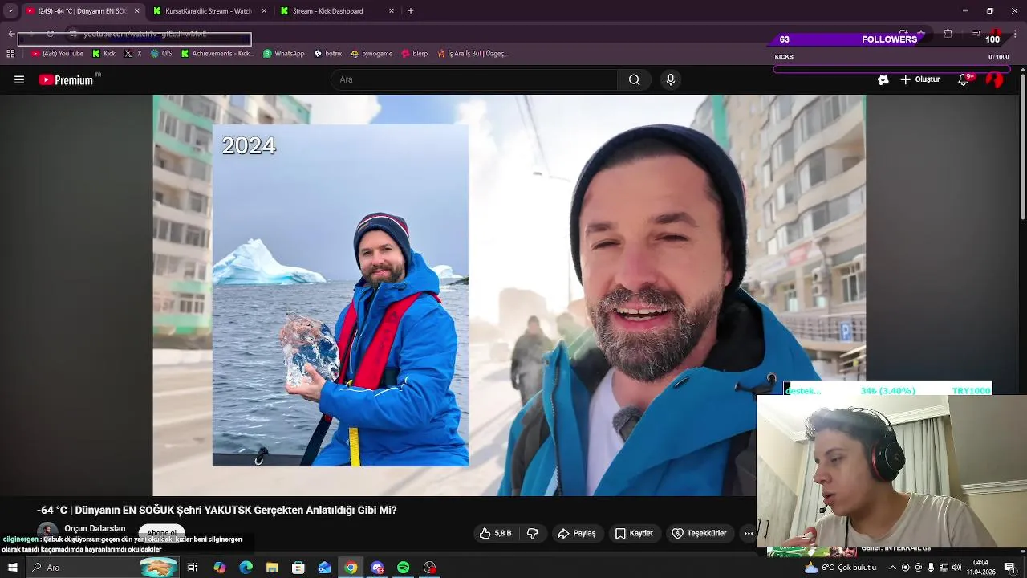
Task: Open Task View in taskbar
Action: 193,568
